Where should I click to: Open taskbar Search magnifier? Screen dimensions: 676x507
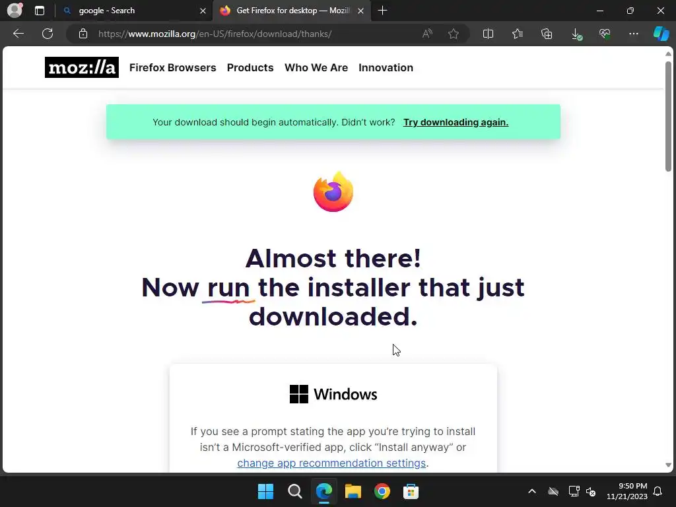[295, 491]
